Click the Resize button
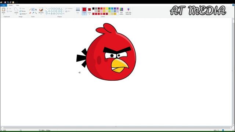 pos(23,11)
